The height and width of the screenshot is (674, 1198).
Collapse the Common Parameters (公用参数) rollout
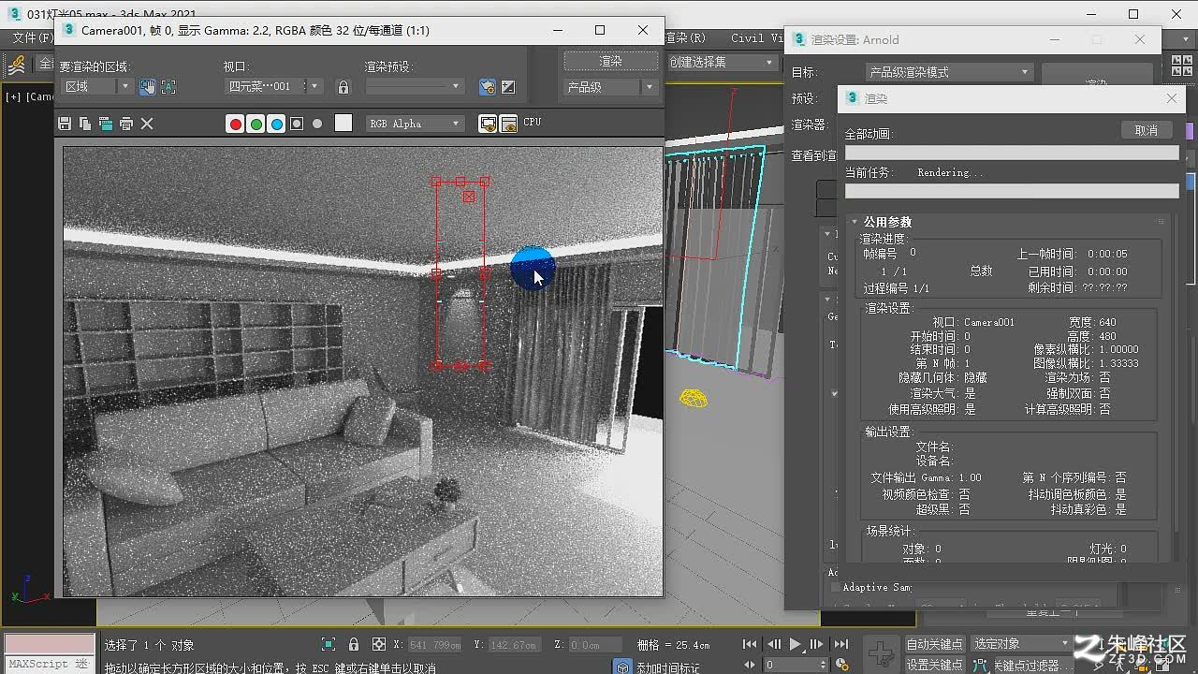(886, 222)
